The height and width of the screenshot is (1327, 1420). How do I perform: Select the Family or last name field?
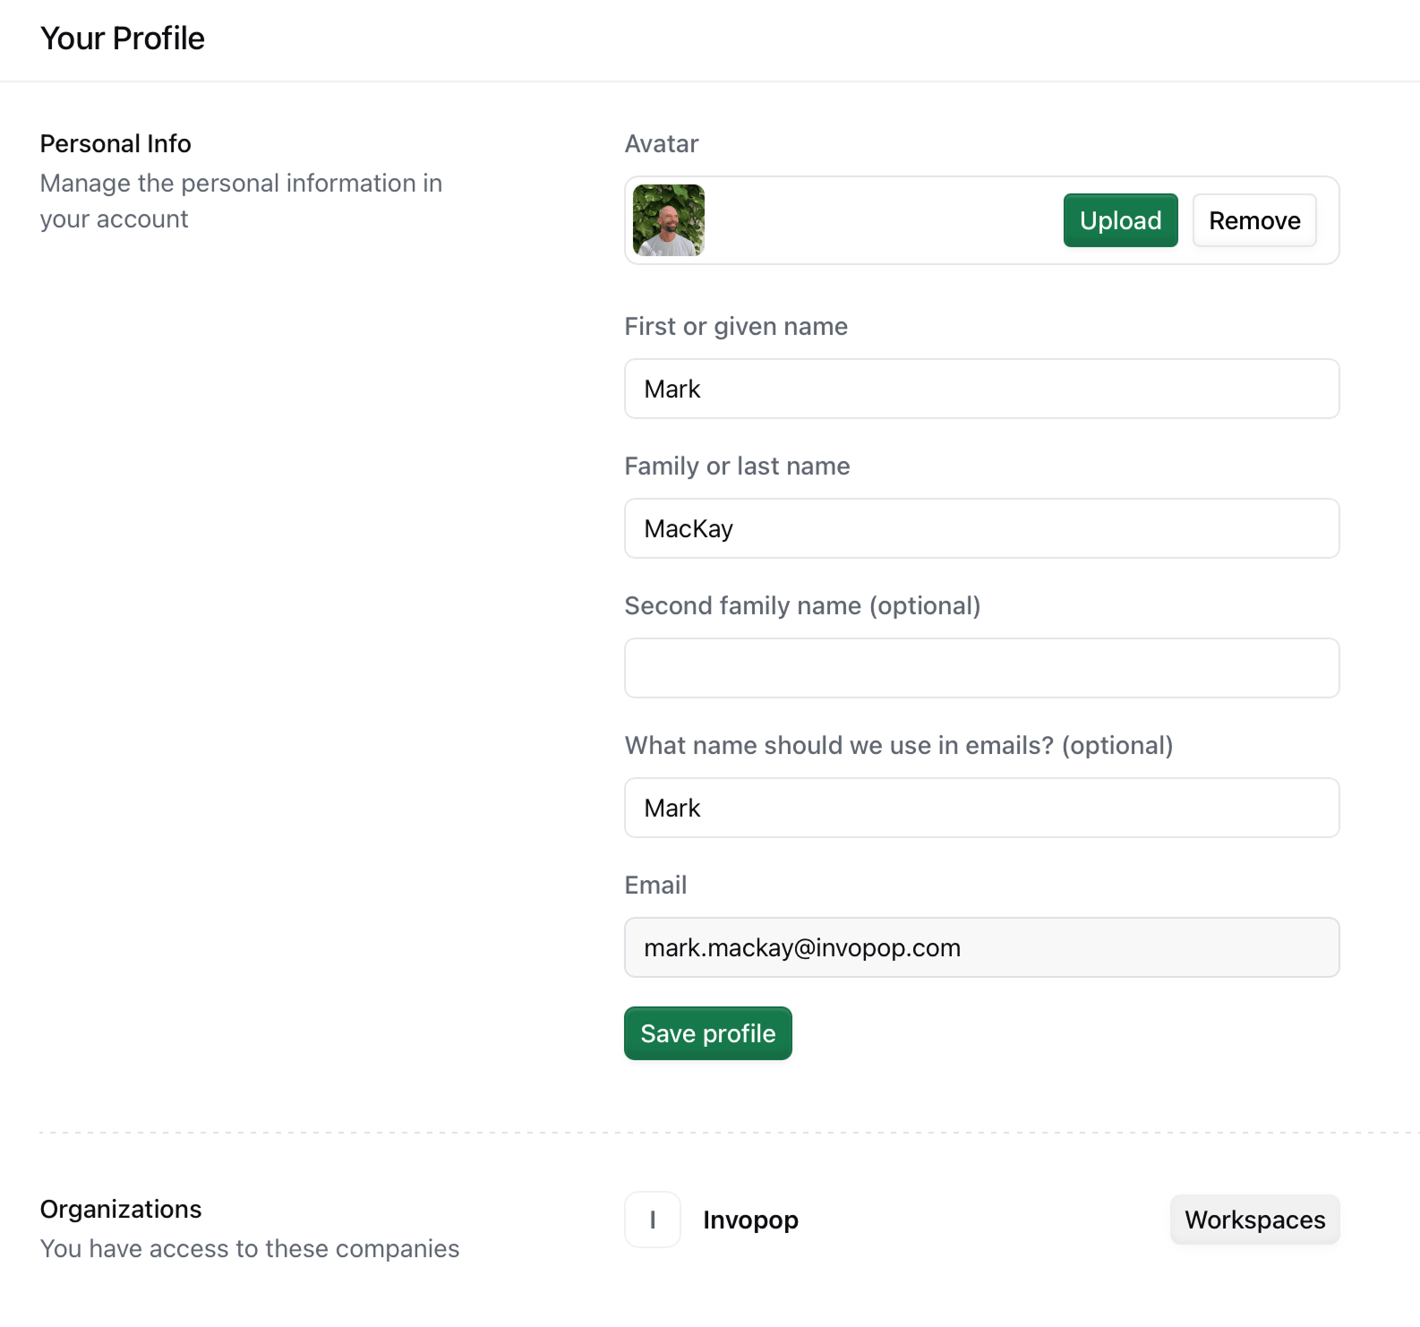coord(981,528)
